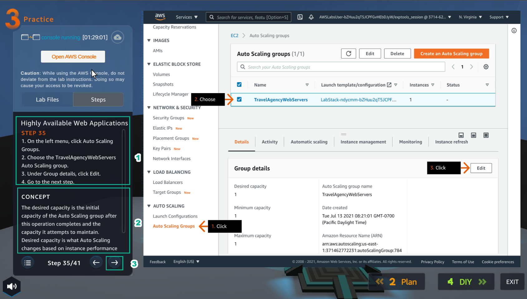Image resolution: width=527 pixels, height=299 pixels.
Task: Click the AWS logo home icon
Action: (160, 17)
